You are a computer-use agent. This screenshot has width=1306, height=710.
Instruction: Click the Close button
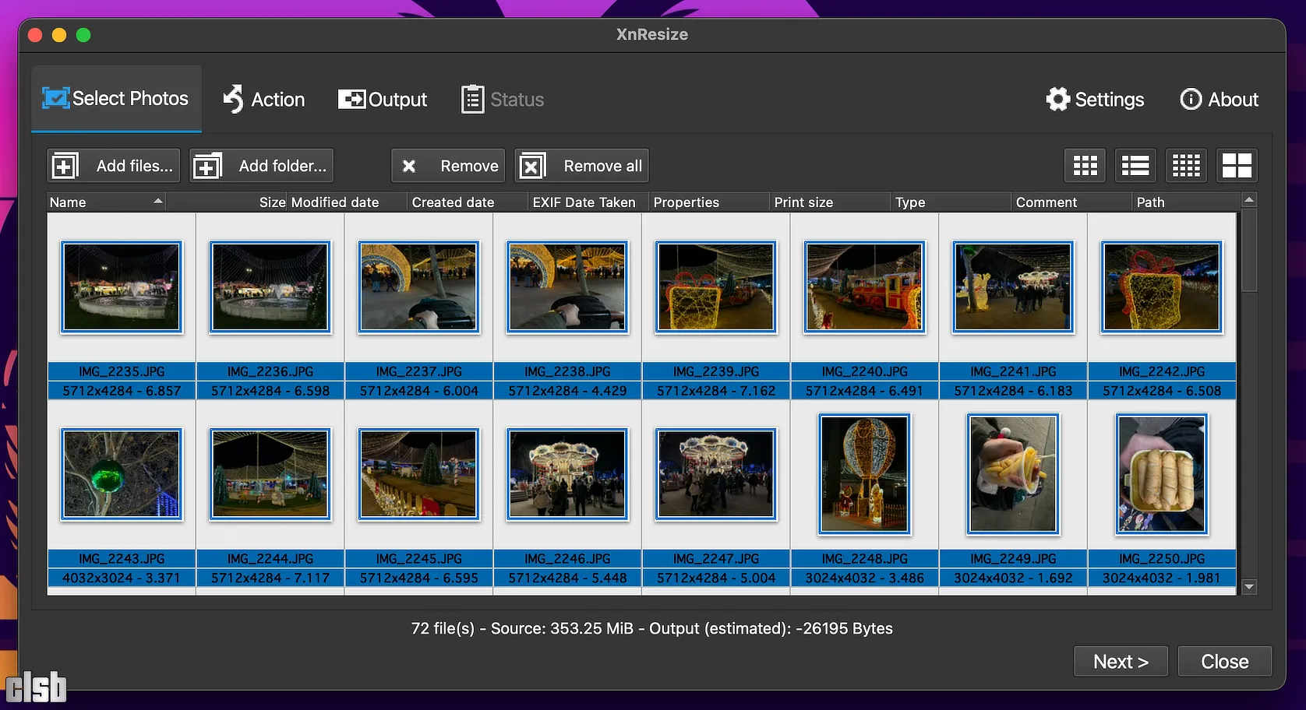[1224, 662]
